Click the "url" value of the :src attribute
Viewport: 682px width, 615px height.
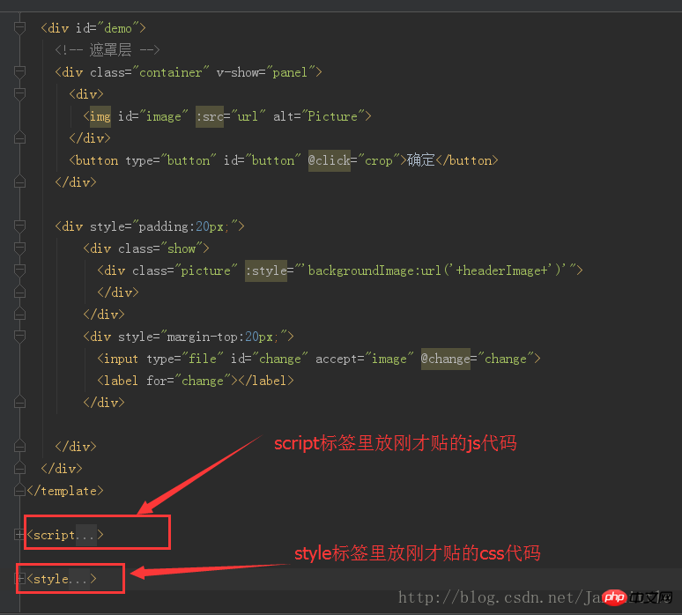(x=248, y=116)
